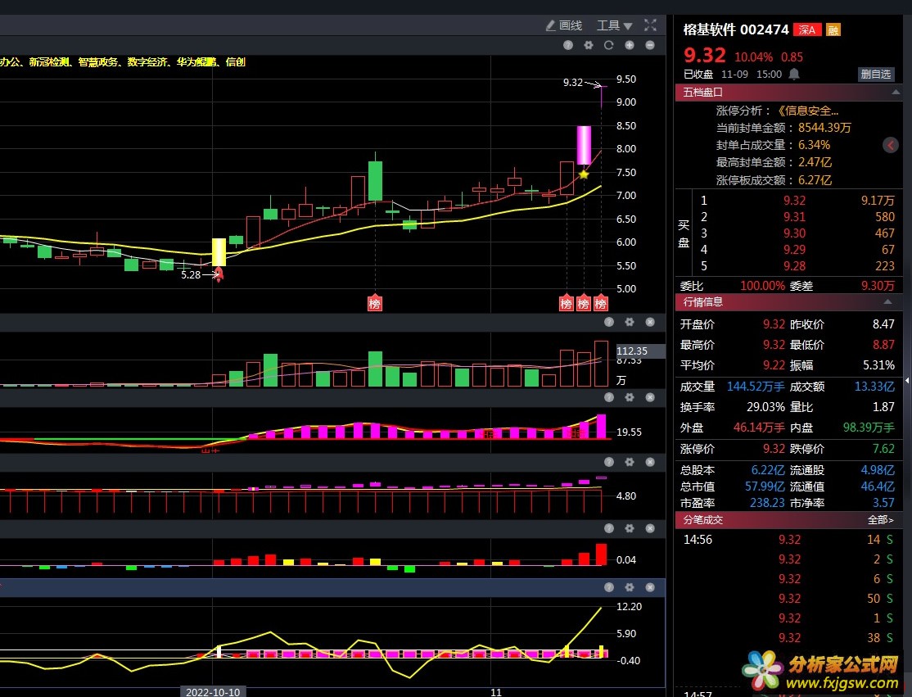Close the volume panel showing 112.35
This screenshot has height=697, width=912.
tap(650, 322)
